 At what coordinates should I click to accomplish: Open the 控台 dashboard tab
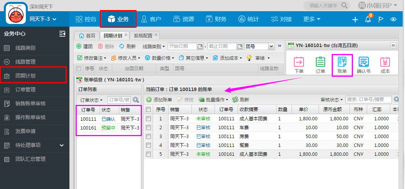(86, 19)
